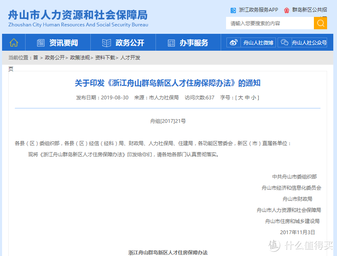The width and height of the screenshot is (337, 256).
Task: Click the visit count 637
Action: click(x=210, y=98)
